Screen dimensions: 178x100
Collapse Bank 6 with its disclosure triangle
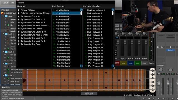tap(4, 75)
